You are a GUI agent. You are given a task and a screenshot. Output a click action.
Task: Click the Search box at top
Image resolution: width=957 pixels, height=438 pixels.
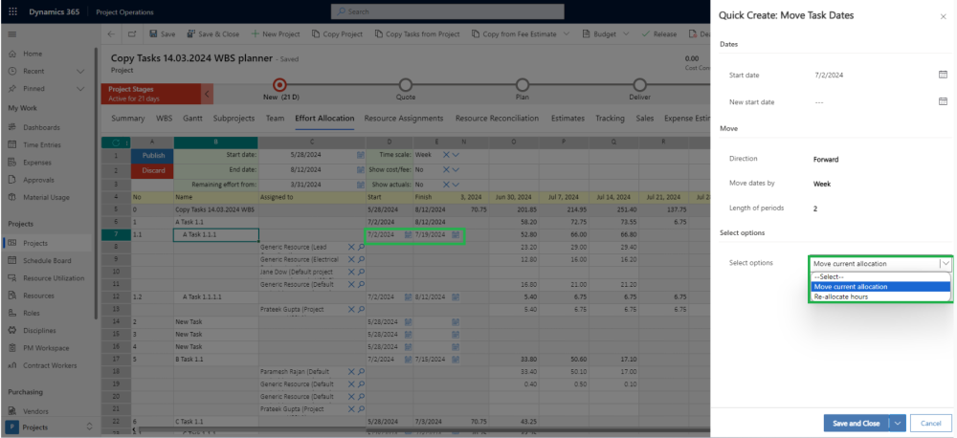tap(447, 11)
